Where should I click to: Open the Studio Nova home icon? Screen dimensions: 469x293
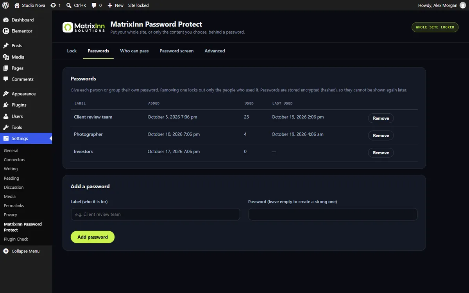tap(17, 5)
